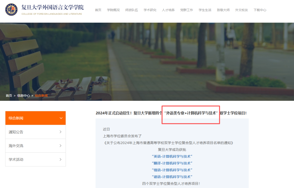Select 学术研究 in the top menu
Image resolution: width=294 pixels, height=188 pixels.
tap(150, 10)
